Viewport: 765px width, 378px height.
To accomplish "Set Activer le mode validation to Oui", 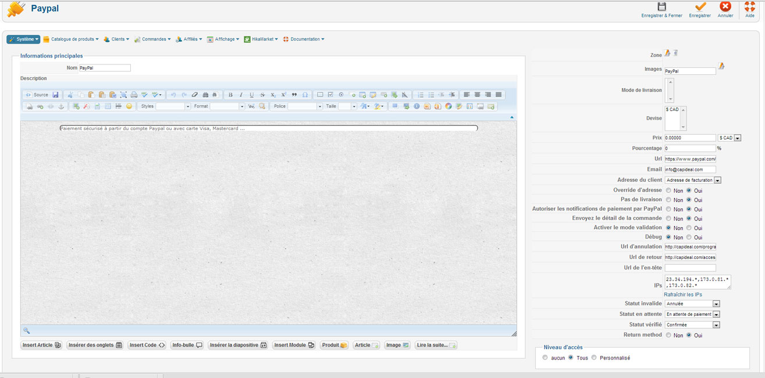I will [689, 228].
